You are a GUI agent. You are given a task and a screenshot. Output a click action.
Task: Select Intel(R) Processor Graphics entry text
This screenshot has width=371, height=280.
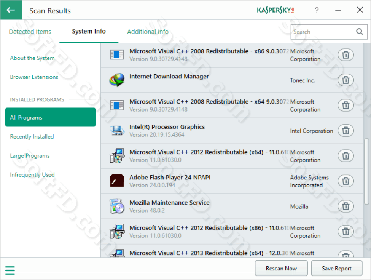[x=167, y=127]
